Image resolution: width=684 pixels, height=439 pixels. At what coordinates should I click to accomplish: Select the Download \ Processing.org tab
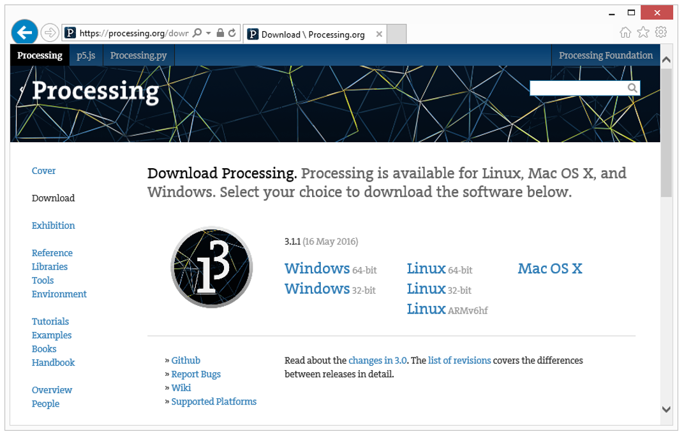click(315, 34)
